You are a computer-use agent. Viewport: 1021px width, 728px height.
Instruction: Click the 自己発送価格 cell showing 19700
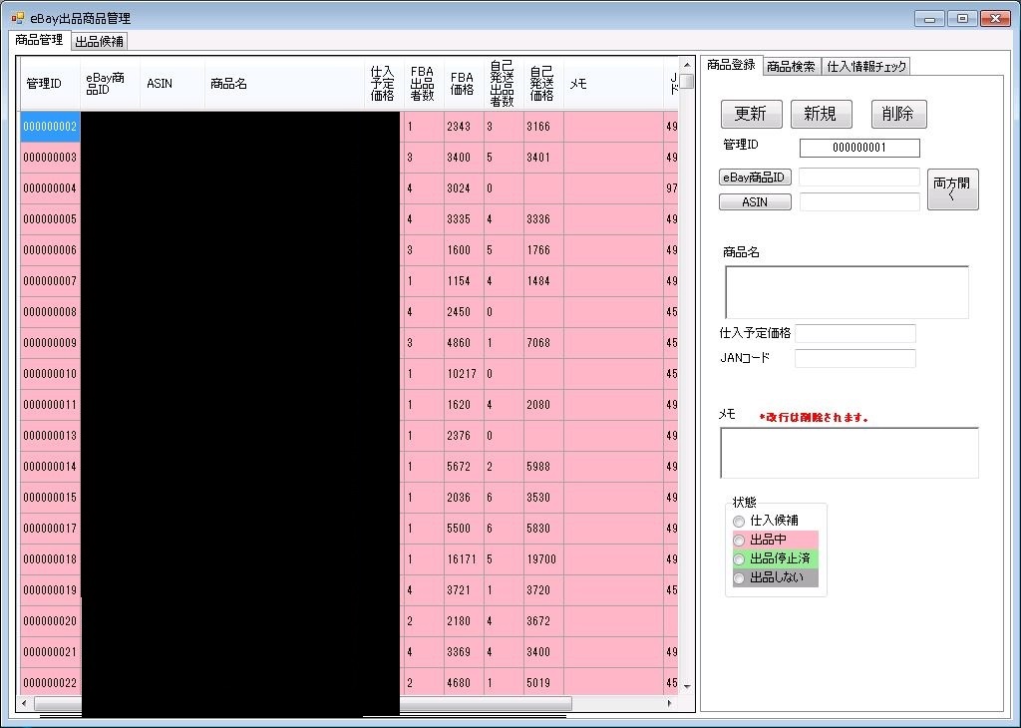click(543, 559)
